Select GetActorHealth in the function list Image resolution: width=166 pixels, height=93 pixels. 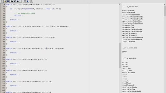130,35
